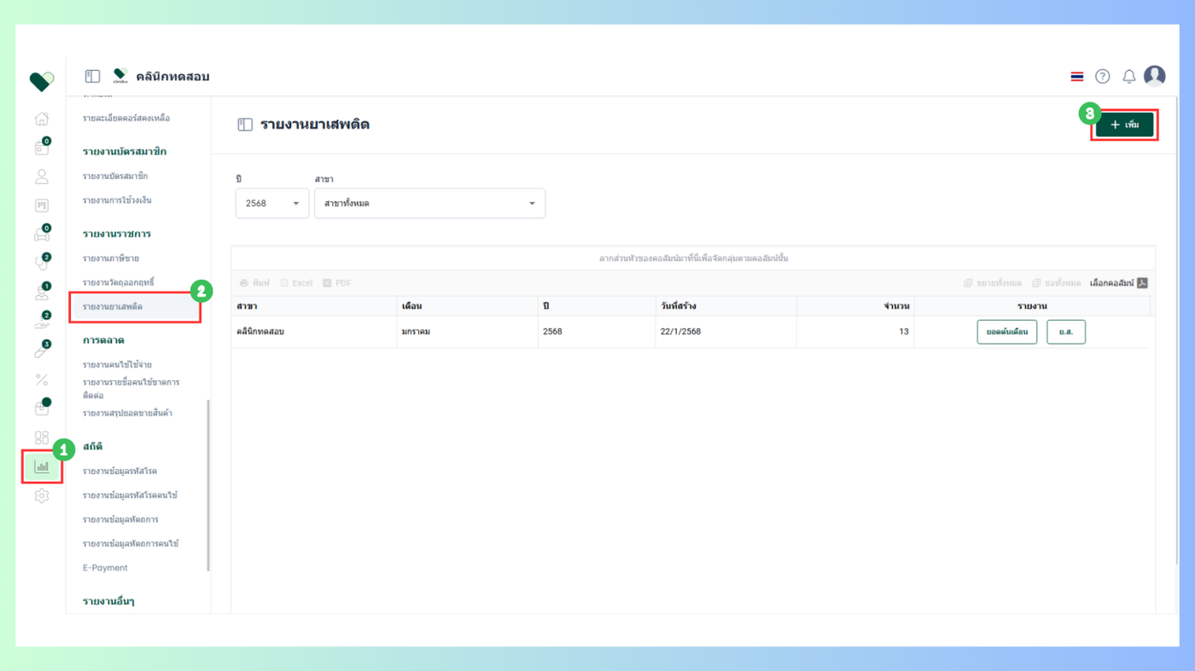Open the home icon in sidebar
This screenshot has height=671, width=1195.
coord(41,119)
